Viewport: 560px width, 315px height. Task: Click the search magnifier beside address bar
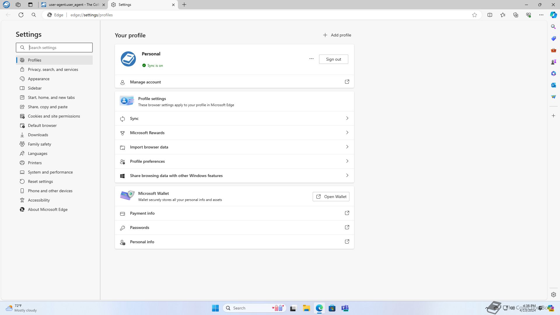tap(34, 15)
